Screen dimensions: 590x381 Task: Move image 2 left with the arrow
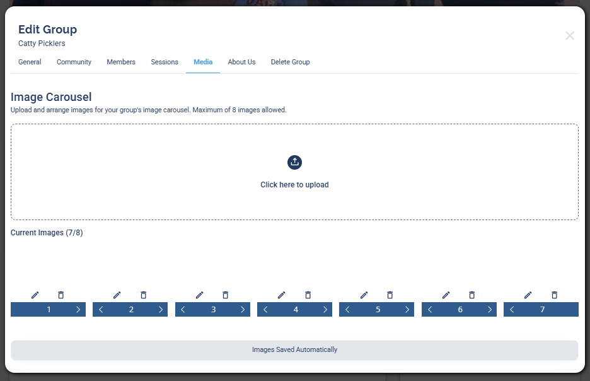tap(101, 310)
